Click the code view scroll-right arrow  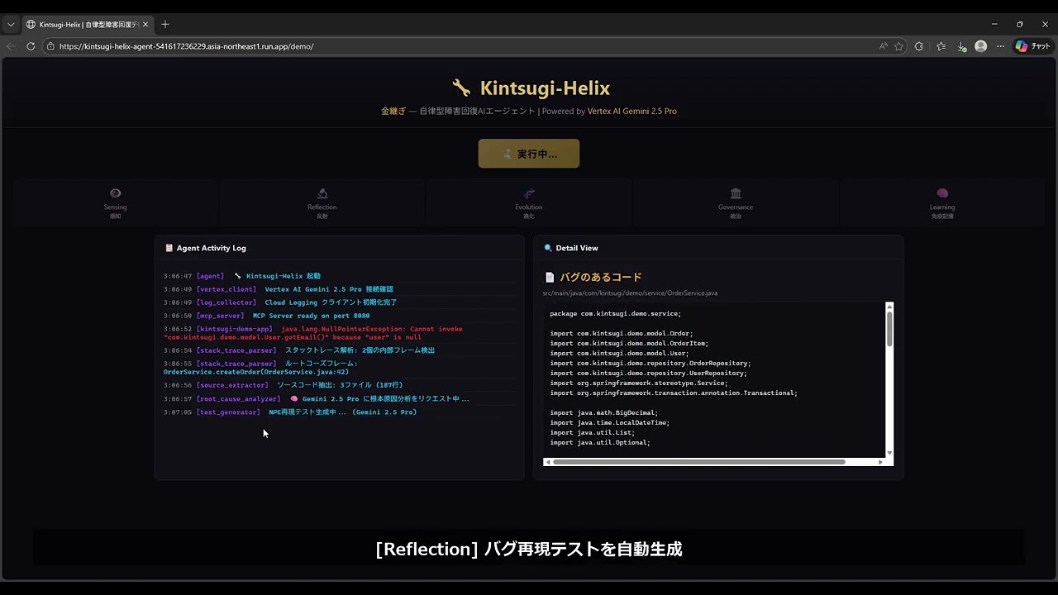click(x=881, y=462)
